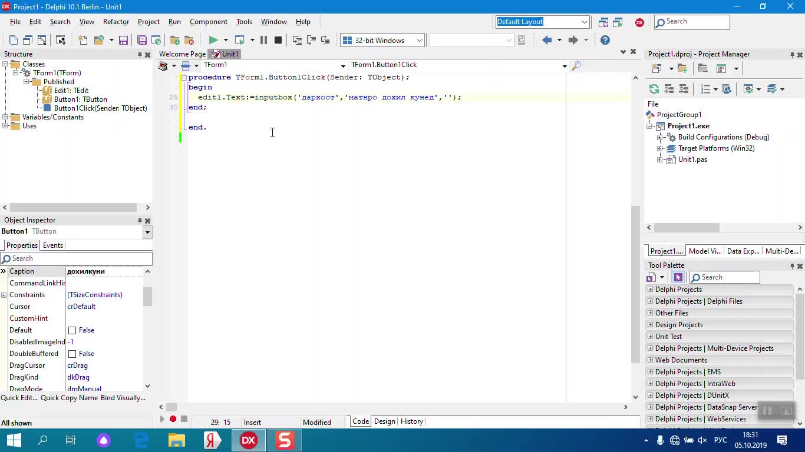Viewport: 805px width, 452px height.
Task: Click the Trace Into toolbar icon
Action: click(x=297, y=40)
